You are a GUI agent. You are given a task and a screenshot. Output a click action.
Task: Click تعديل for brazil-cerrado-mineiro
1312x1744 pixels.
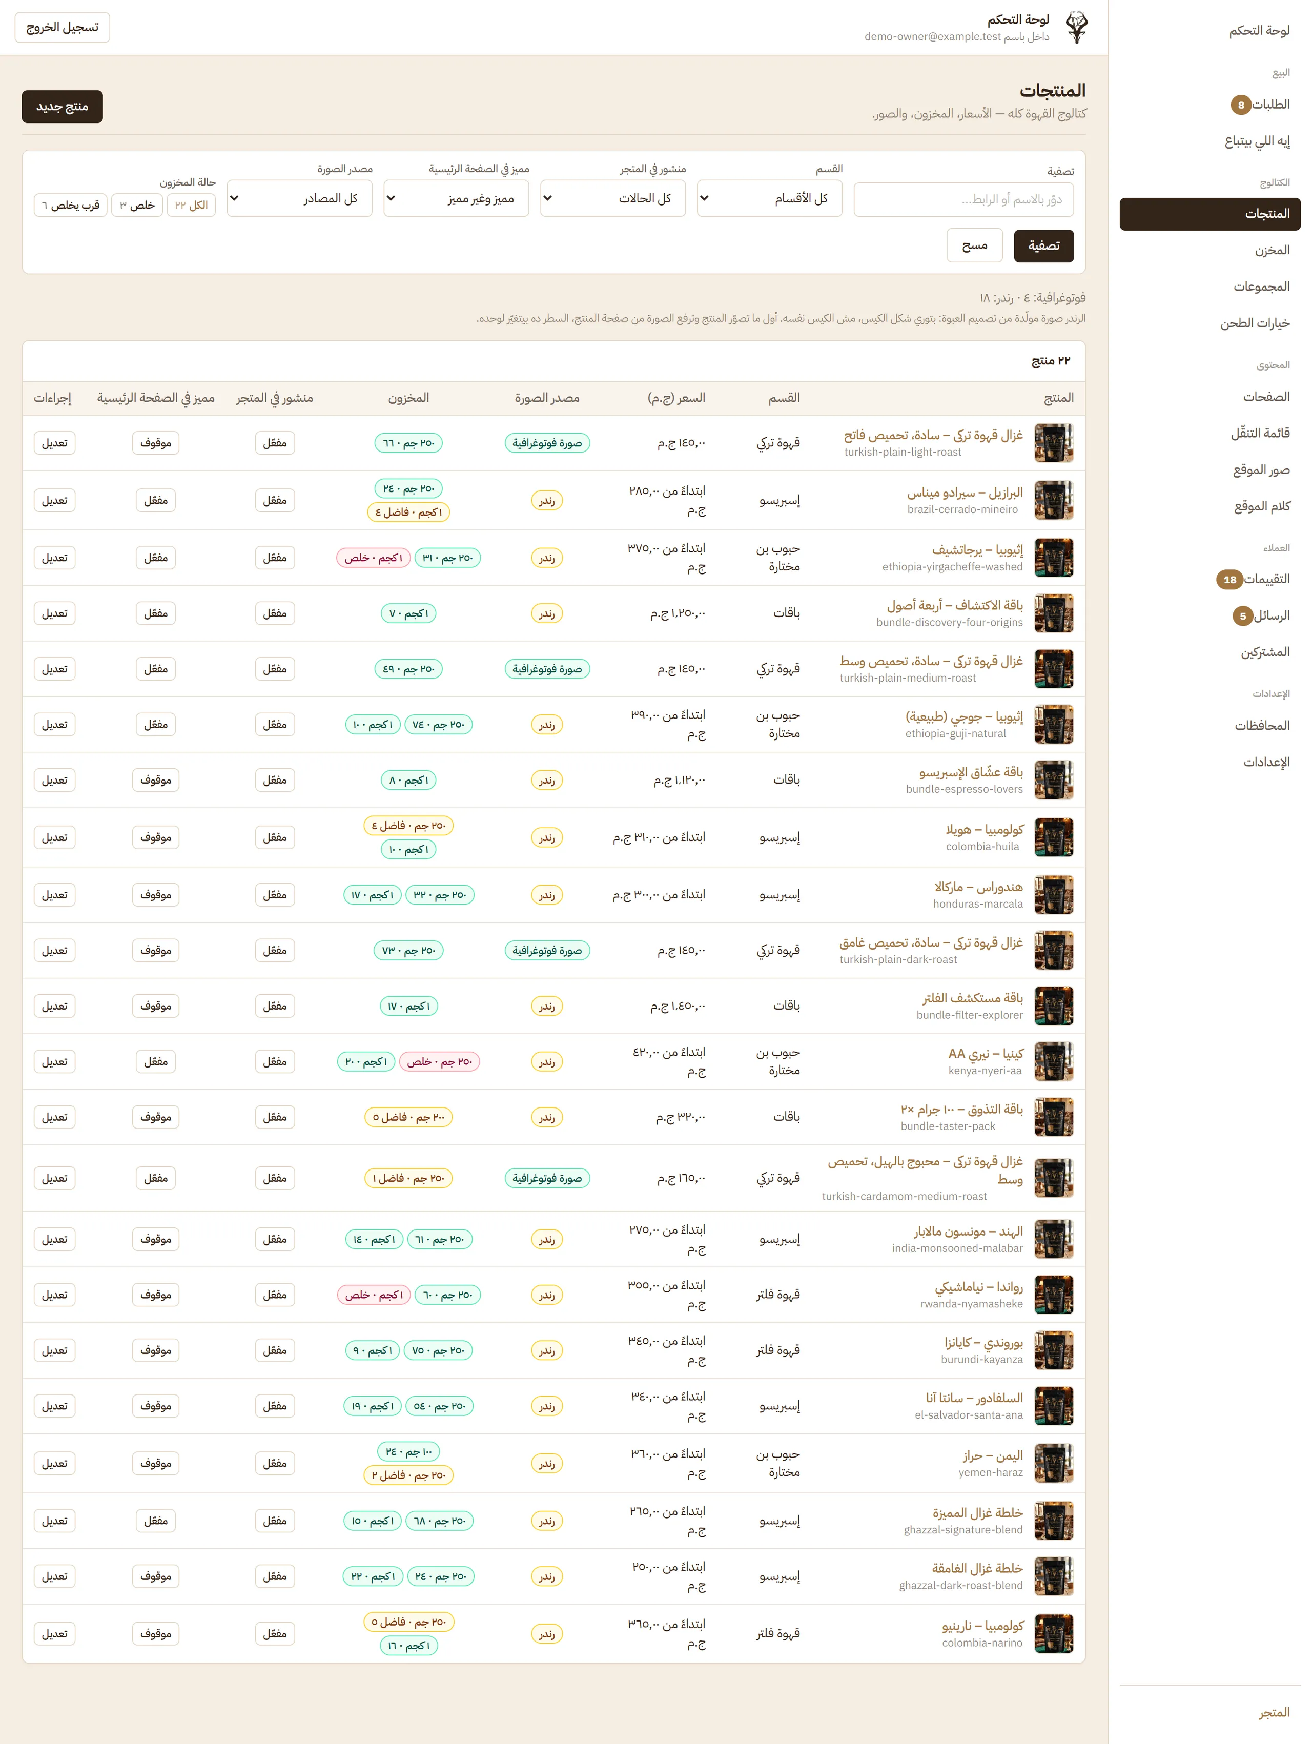(x=54, y=501)
